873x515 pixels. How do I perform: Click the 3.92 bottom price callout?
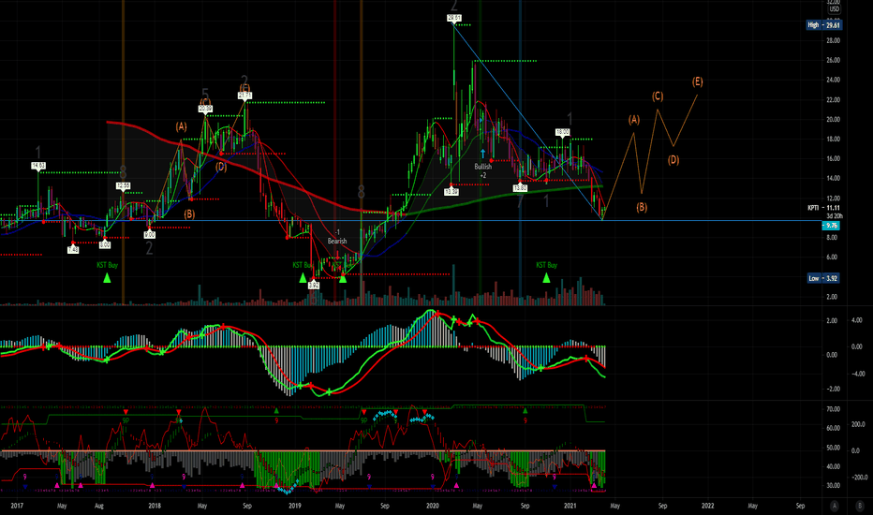pos(314,285)
